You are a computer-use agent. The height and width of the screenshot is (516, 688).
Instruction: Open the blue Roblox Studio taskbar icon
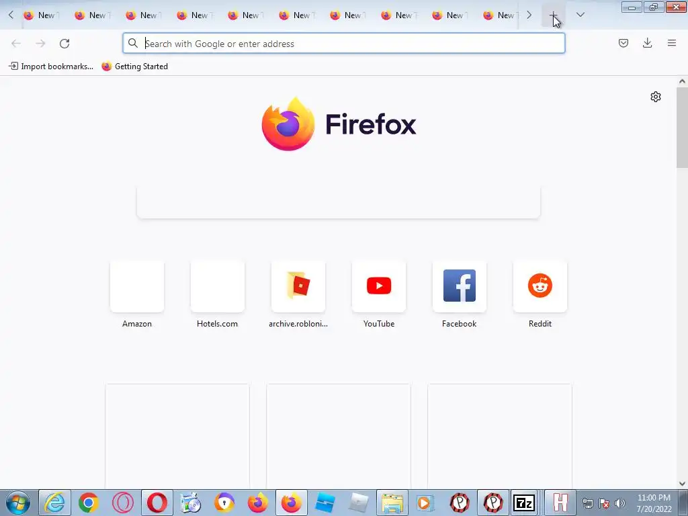click(x=325, y=503)
